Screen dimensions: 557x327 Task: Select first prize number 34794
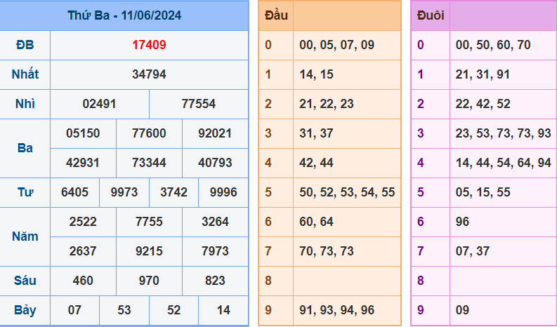(x=149, y=74)
